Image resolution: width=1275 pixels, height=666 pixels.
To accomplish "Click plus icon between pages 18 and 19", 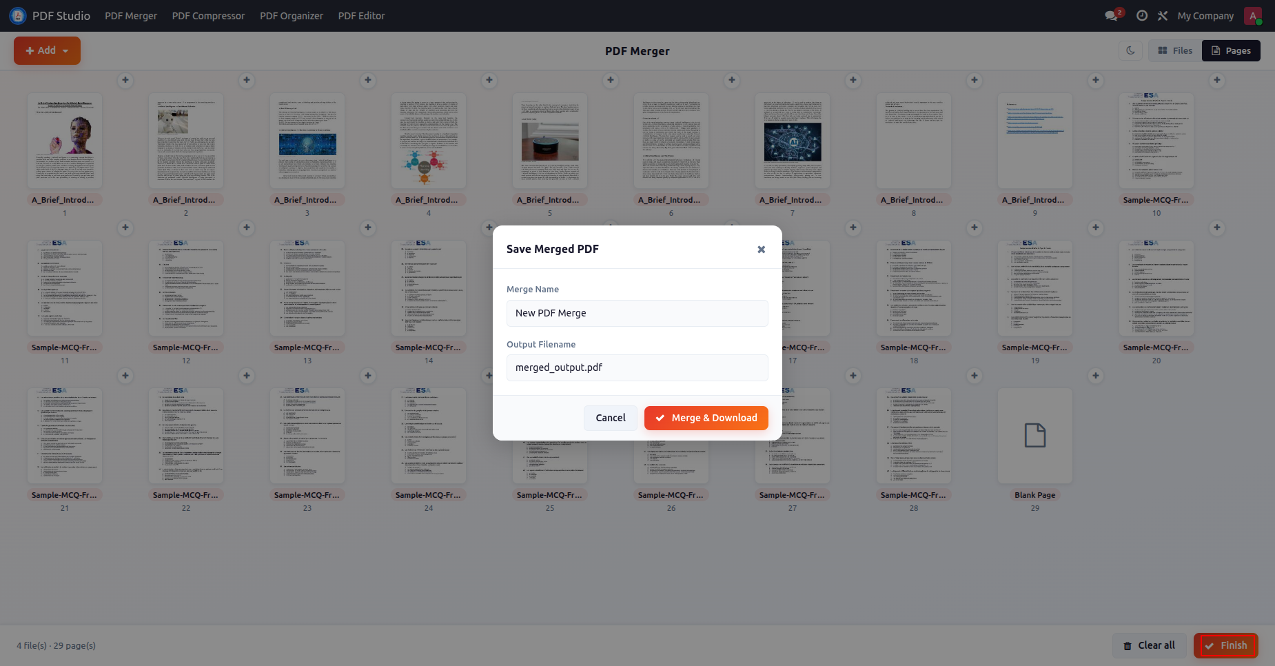I will [x=975, y=228].
